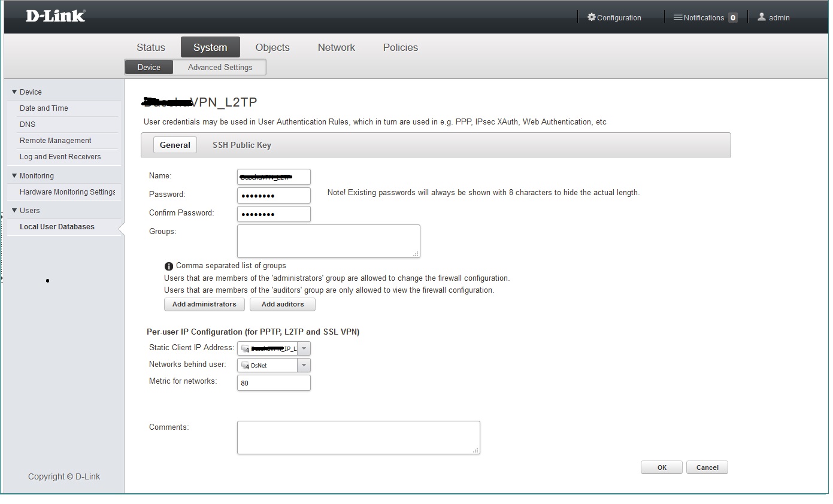Switch to the Policies tab
The image size is (833, 504).
click(401, 47)
